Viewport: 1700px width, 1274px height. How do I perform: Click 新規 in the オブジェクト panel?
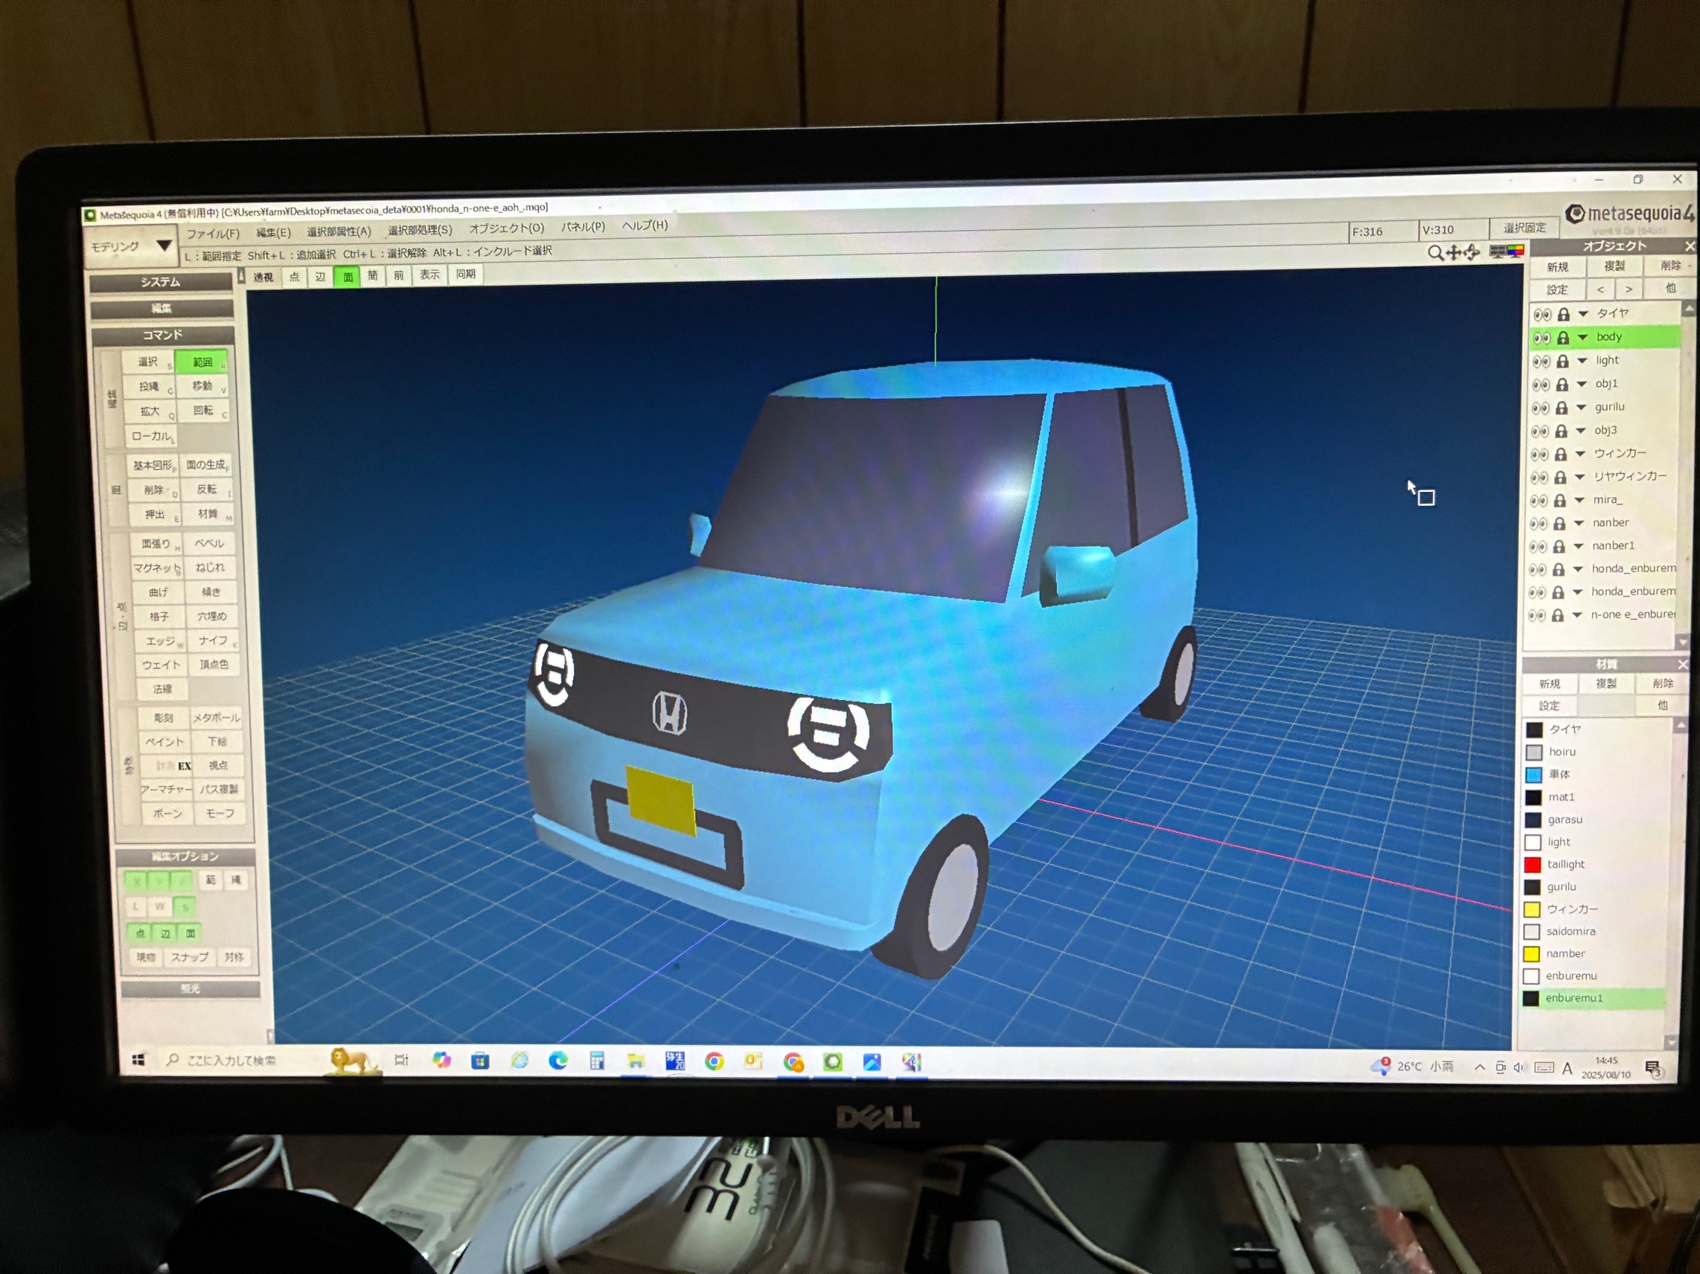pyautogui.click(x=1558, y=266)
